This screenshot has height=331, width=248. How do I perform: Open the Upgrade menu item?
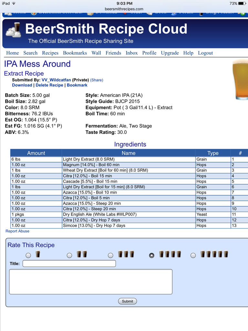point(170,53)
